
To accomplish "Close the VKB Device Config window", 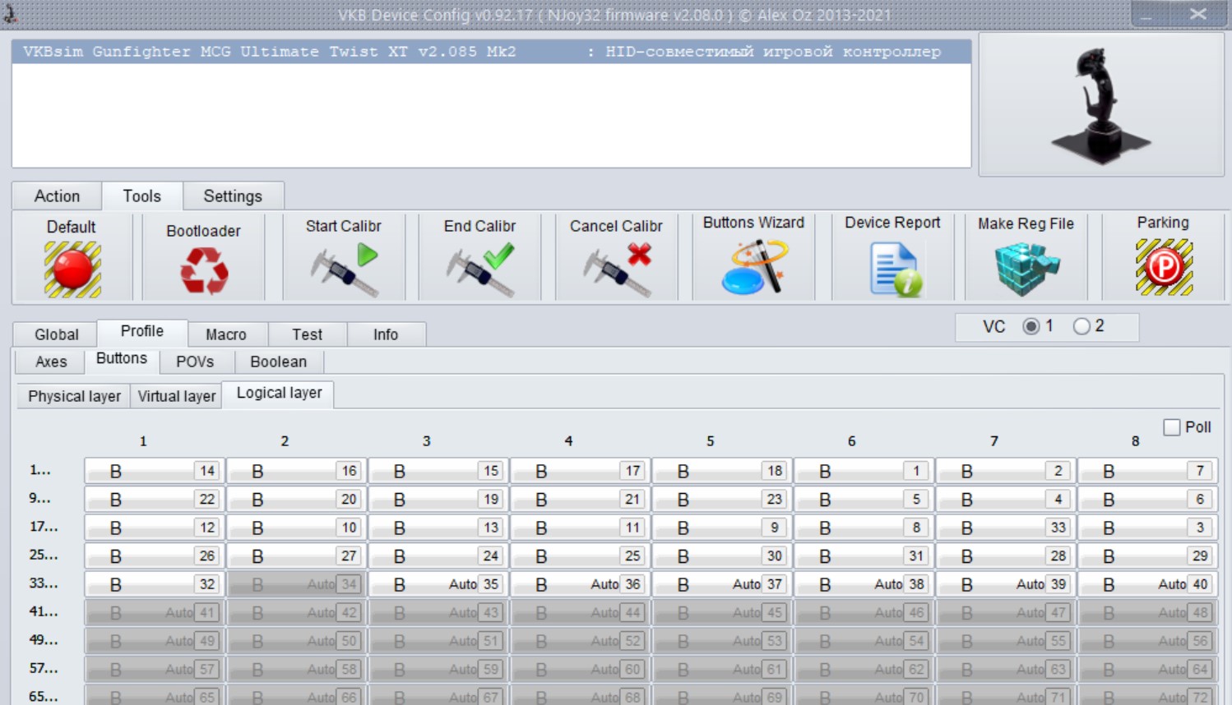I will [1198, 13].
